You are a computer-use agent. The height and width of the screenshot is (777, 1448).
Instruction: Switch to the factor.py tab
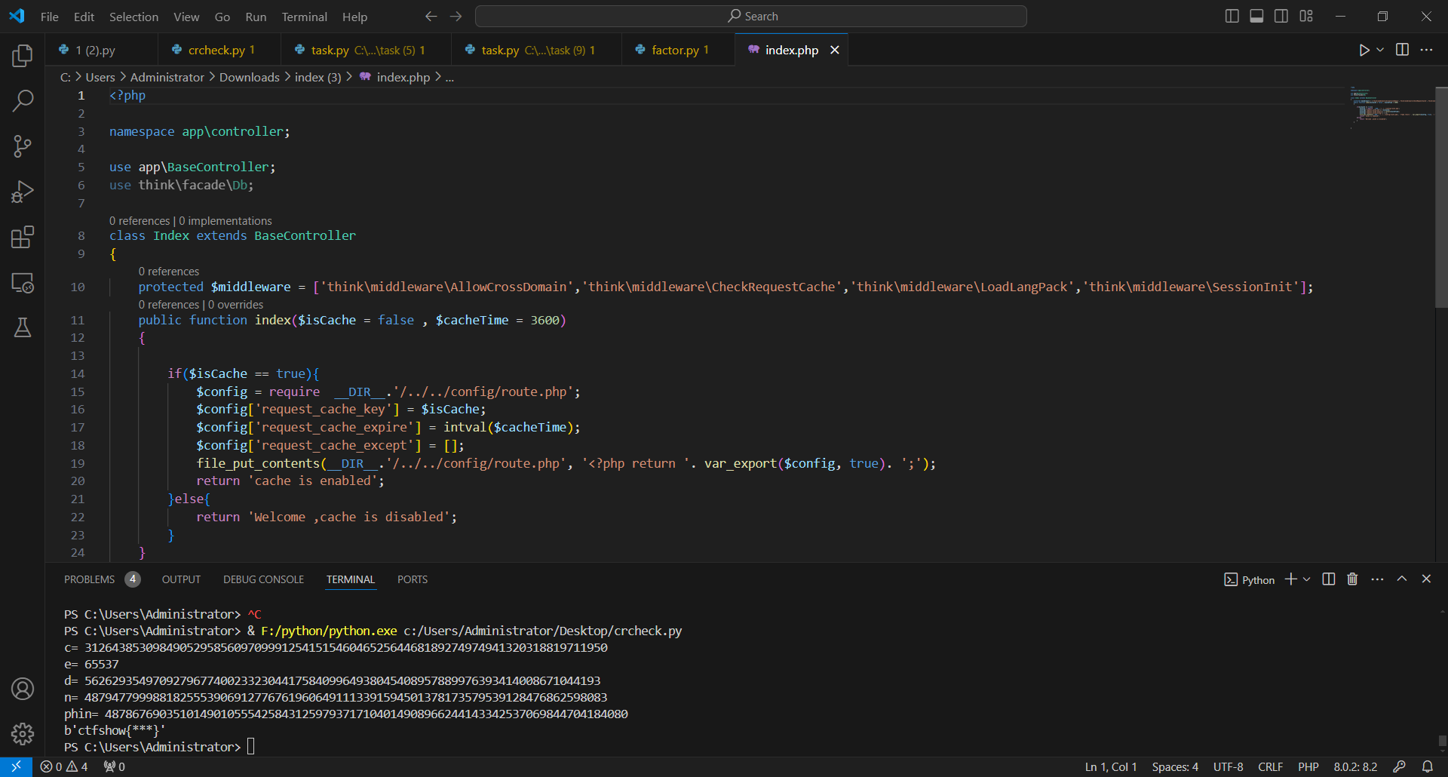click(678, 50)
